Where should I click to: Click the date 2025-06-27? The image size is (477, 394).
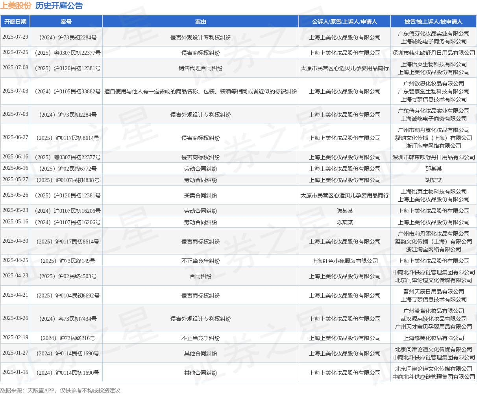coord(15,137)
